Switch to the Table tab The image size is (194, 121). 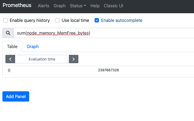tap(12, 46)
